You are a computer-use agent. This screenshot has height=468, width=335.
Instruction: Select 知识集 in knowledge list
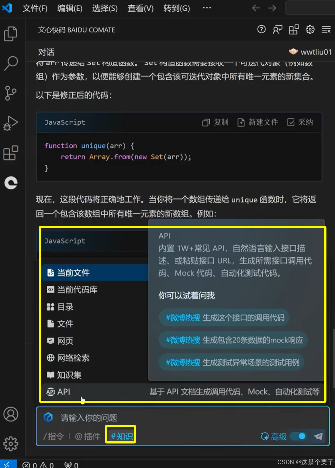[95, 375]
